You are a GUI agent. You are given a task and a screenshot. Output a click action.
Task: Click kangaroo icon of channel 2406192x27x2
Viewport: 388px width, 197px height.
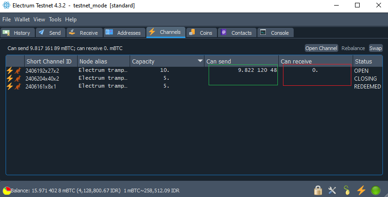[x=18, y=71]
